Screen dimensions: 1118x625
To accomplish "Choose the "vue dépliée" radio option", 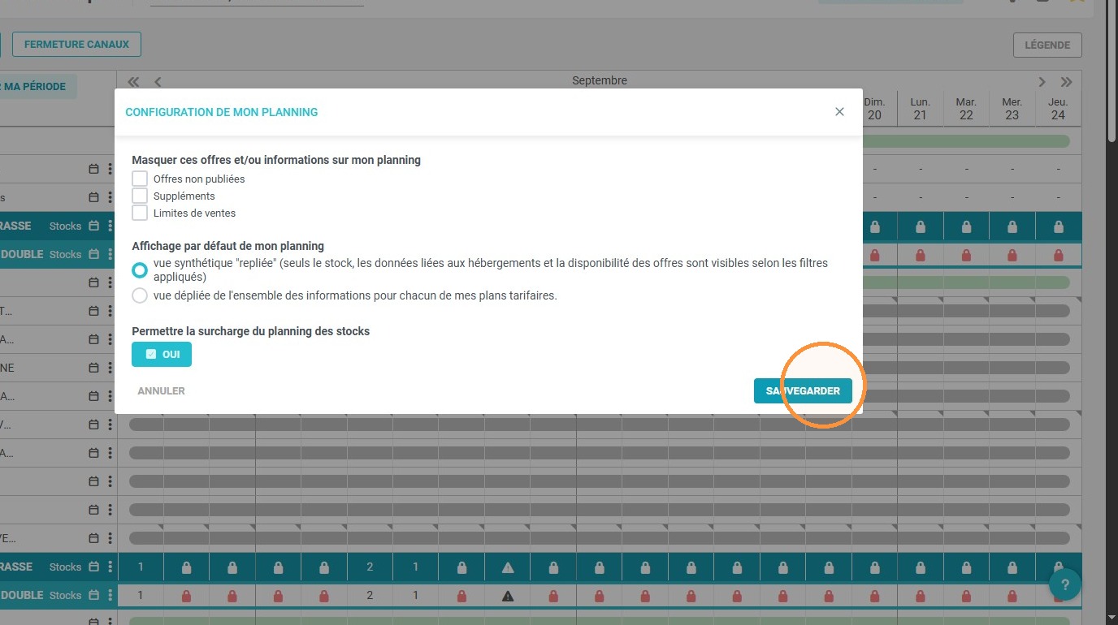I will point(140,295).
